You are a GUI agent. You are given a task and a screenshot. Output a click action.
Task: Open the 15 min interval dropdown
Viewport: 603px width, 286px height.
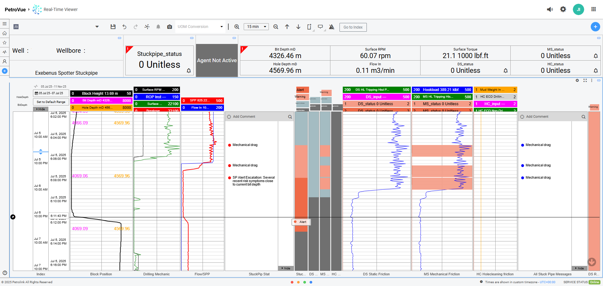pyautogui.click(x=256, y=27)
